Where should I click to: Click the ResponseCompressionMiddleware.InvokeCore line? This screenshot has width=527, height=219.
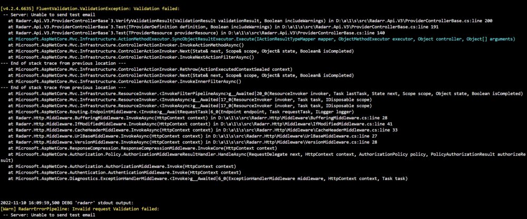(142, 148)
